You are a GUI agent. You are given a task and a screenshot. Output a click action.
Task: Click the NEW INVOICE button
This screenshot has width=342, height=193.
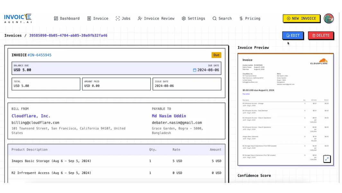coord(301,18)
